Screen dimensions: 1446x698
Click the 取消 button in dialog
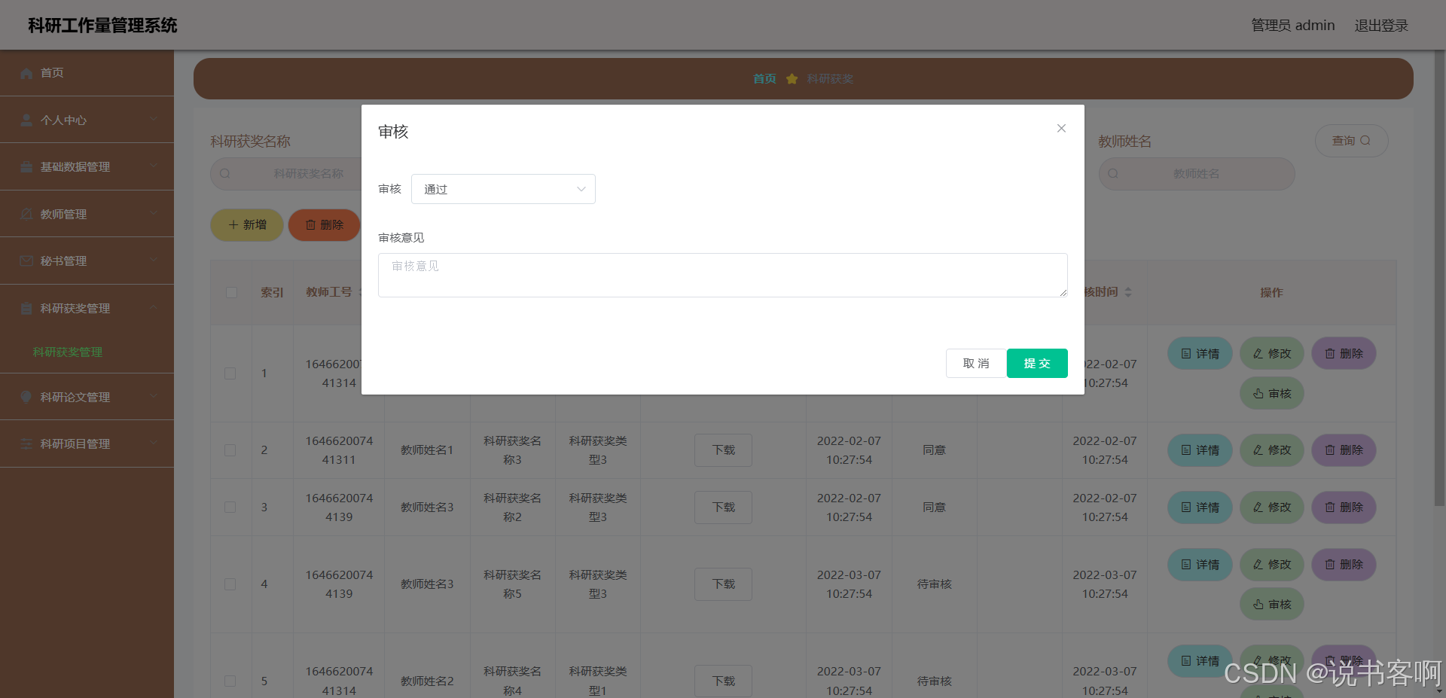976,363
